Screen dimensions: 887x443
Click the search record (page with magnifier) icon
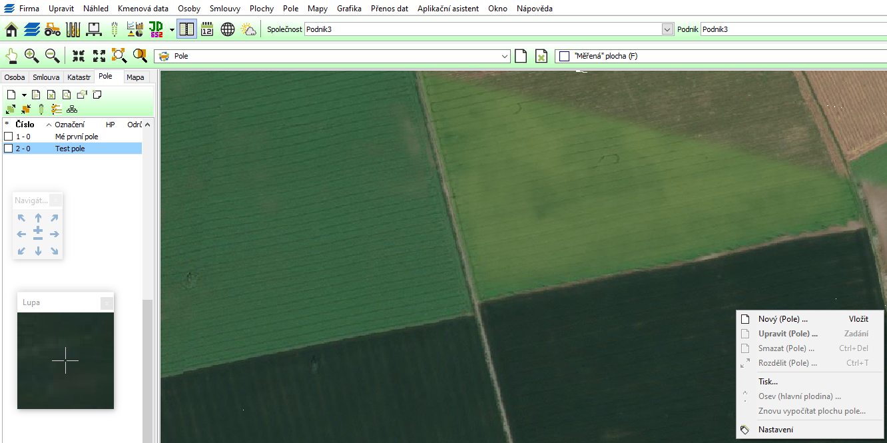click(67, 95)
